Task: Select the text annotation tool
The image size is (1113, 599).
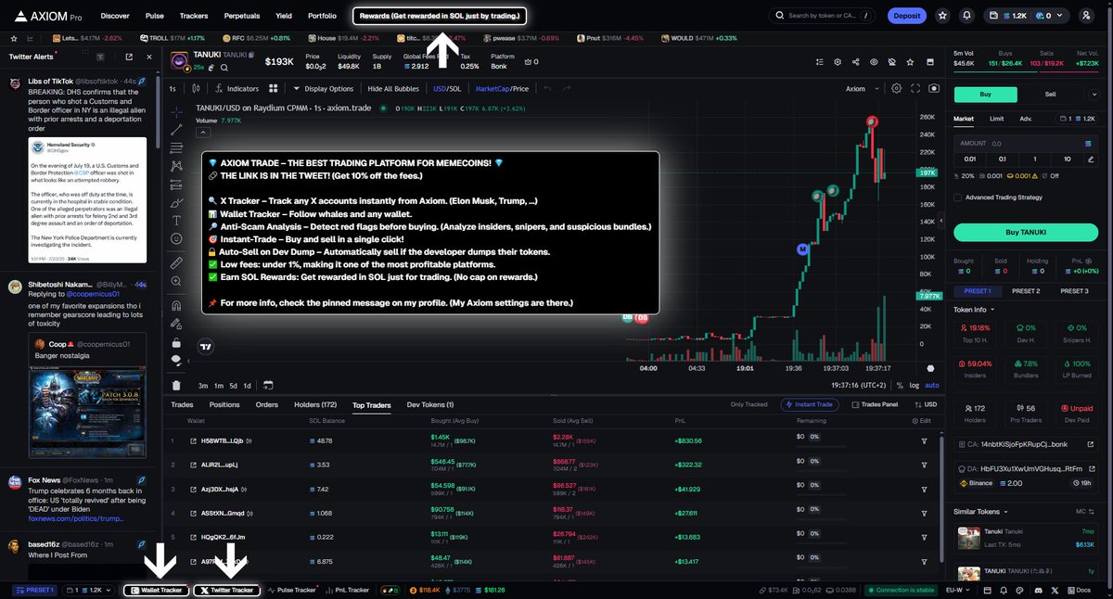Action: [176, 220]
